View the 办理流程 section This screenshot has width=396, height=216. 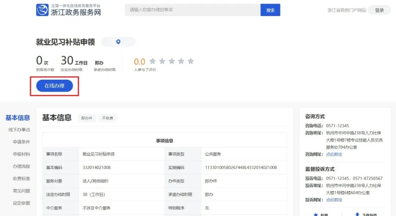[x=21, y=166]
